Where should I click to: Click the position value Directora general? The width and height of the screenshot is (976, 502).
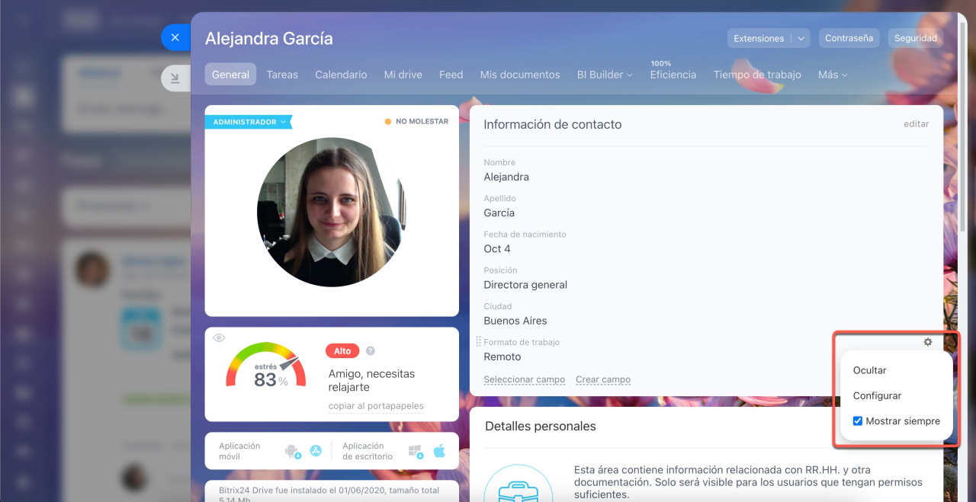[525, 284]
